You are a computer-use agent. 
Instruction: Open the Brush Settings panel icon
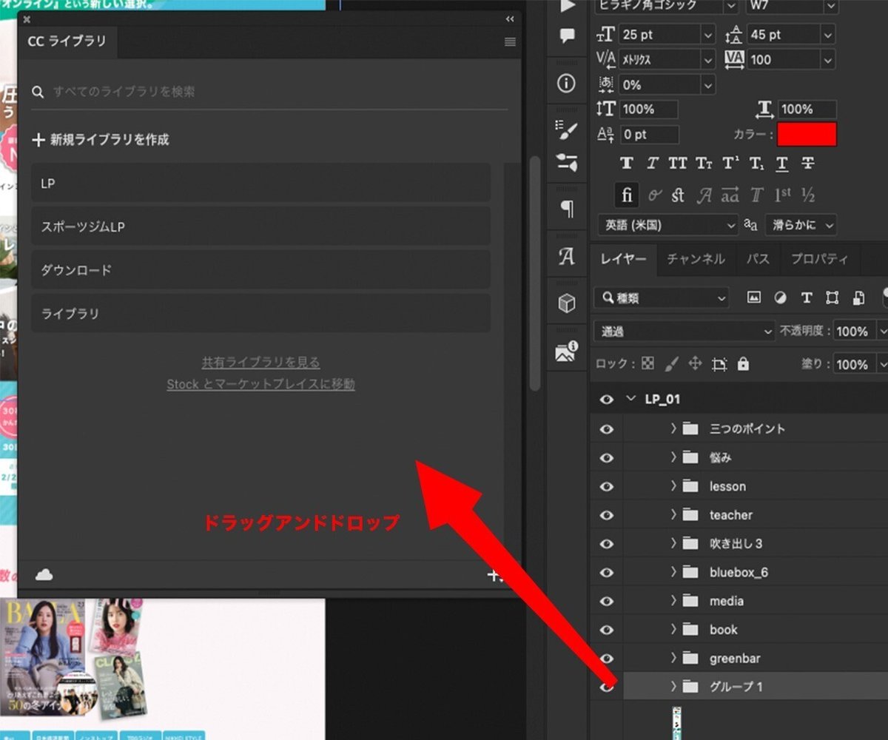pyautogui.click(x=566, y=129)
